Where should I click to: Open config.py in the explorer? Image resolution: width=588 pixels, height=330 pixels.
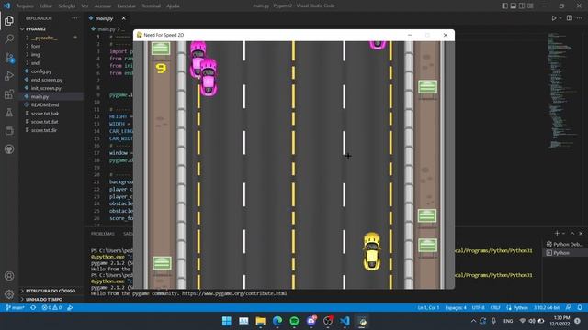click(41, 71)
